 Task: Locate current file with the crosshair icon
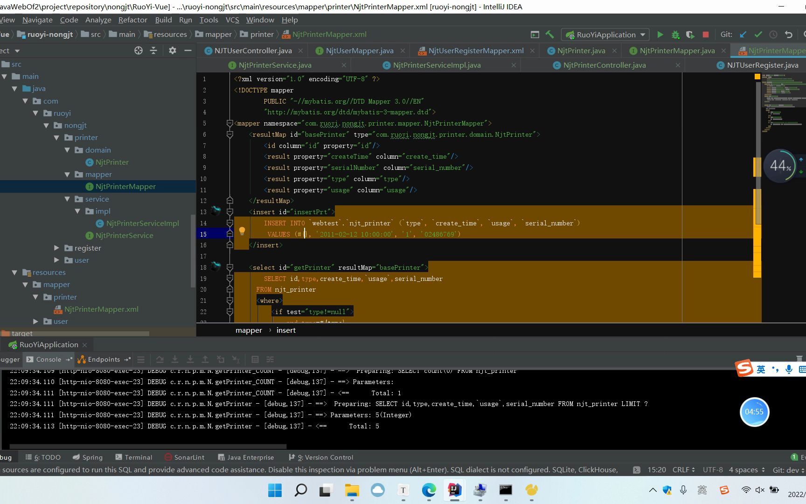(139, 50)
